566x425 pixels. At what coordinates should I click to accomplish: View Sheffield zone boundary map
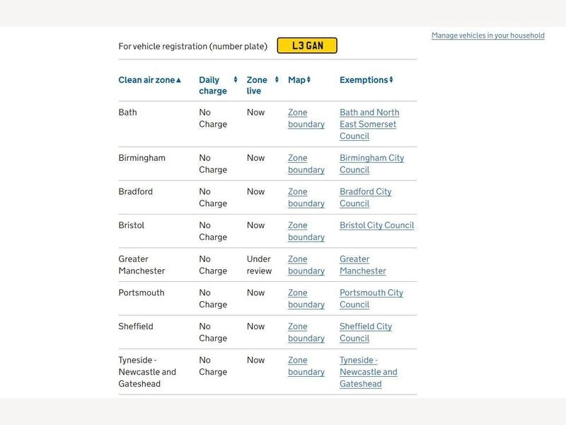pyautogui.click(x=306, y=332)
